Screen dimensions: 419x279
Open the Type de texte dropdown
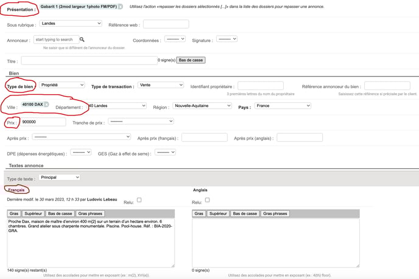(x=59, y=177)
